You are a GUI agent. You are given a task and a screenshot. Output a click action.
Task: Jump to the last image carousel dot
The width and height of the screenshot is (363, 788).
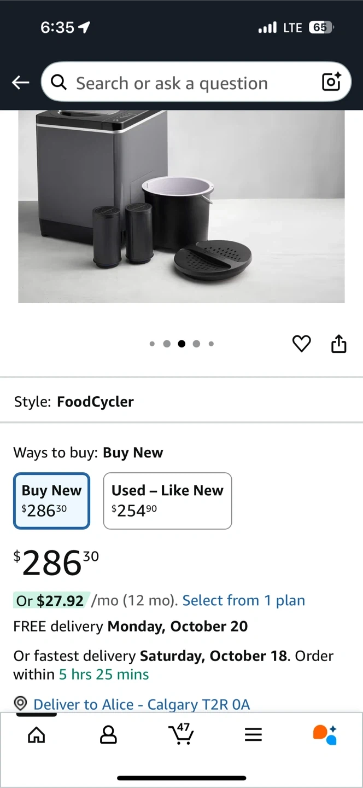211,344
